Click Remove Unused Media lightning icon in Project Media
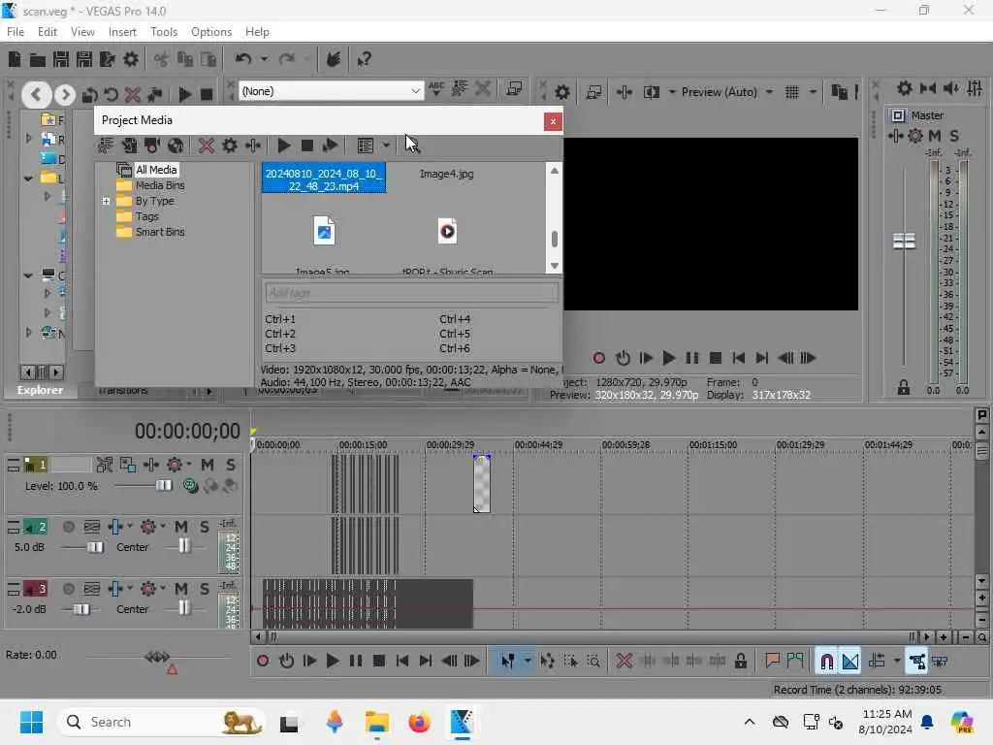This screenshot has height=745, width=993. (x=105, y=146)
